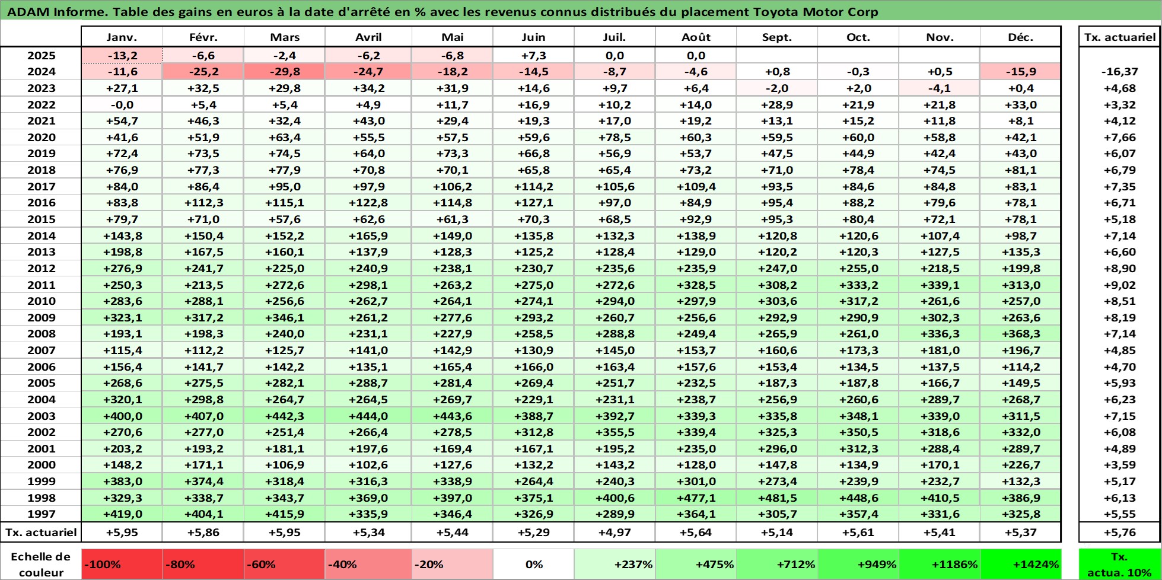This screenshot has height=580, width=1162.
Task: Select the +226,7 cell in December 2000
Action: [1020, 464]
